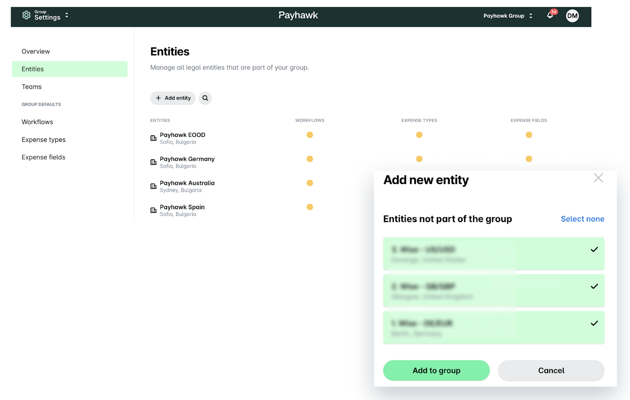This screenshot has width=630, height=400.
Task: Deselect the third checked entity in dialog
Action: pyautogui.click(x=494, y=327)
